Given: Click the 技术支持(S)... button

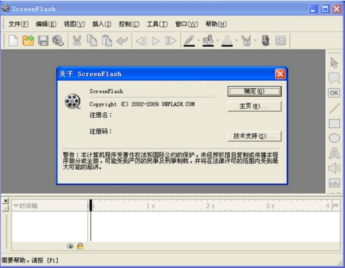Looking at the screenshot, I should tap(255, 136).
